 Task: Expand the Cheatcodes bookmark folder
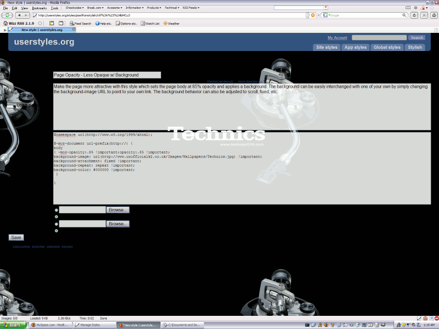click(75, 8)
